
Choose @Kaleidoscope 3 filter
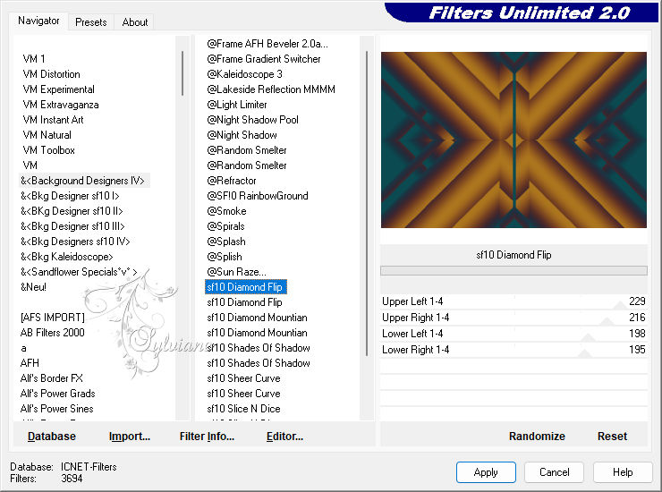coord(244,74)
